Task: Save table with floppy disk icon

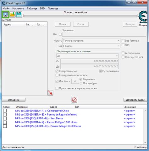Action: pyautogui.click(x=19, y=14)
